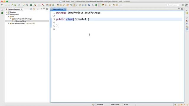Click the 'public' keyword on line 3
The height and width of the screenshot is (106, 189).
[61, 19]
